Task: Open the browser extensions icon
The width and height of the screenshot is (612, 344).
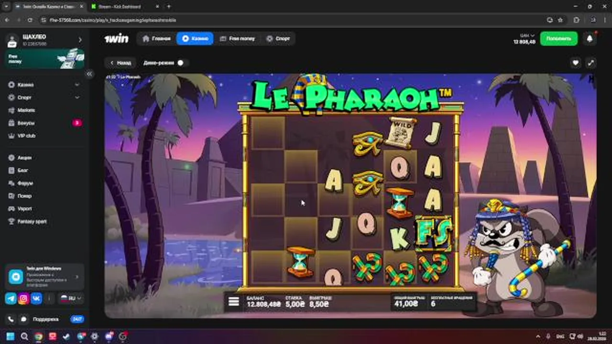Action: coord(576,20)
